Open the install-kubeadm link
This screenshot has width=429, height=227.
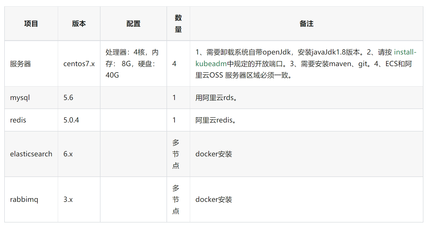coord(405,52)
